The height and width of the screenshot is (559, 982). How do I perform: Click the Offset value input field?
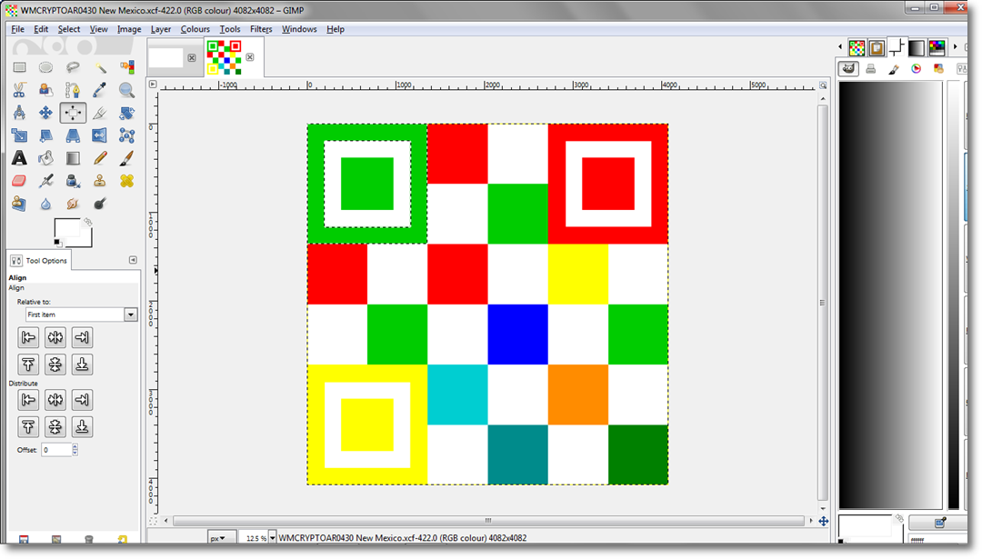[x=57, y=450]
